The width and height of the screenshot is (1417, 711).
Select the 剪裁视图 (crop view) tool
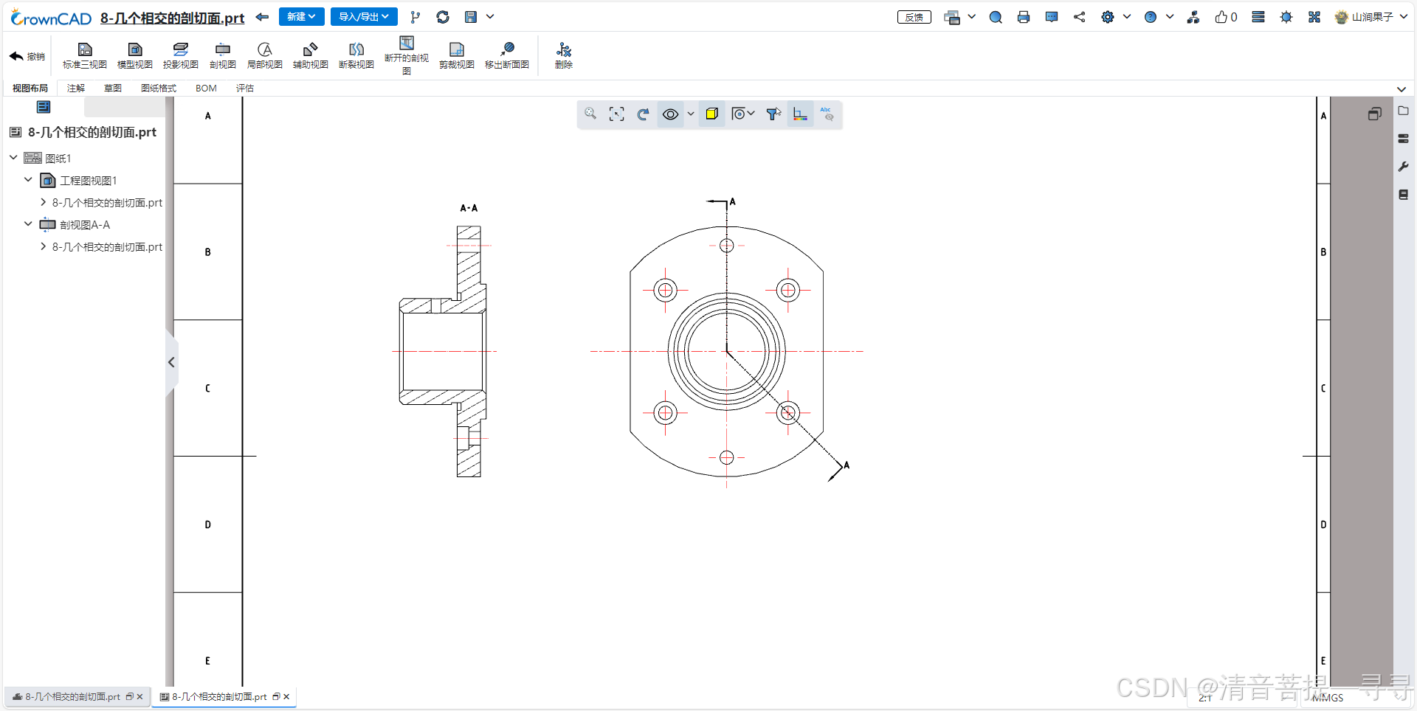457,56
